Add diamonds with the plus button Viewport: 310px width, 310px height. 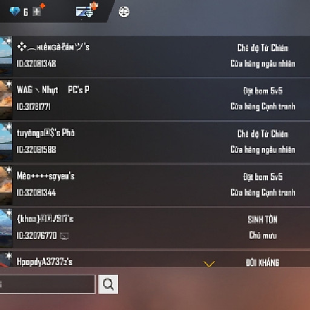pos(36,12)
